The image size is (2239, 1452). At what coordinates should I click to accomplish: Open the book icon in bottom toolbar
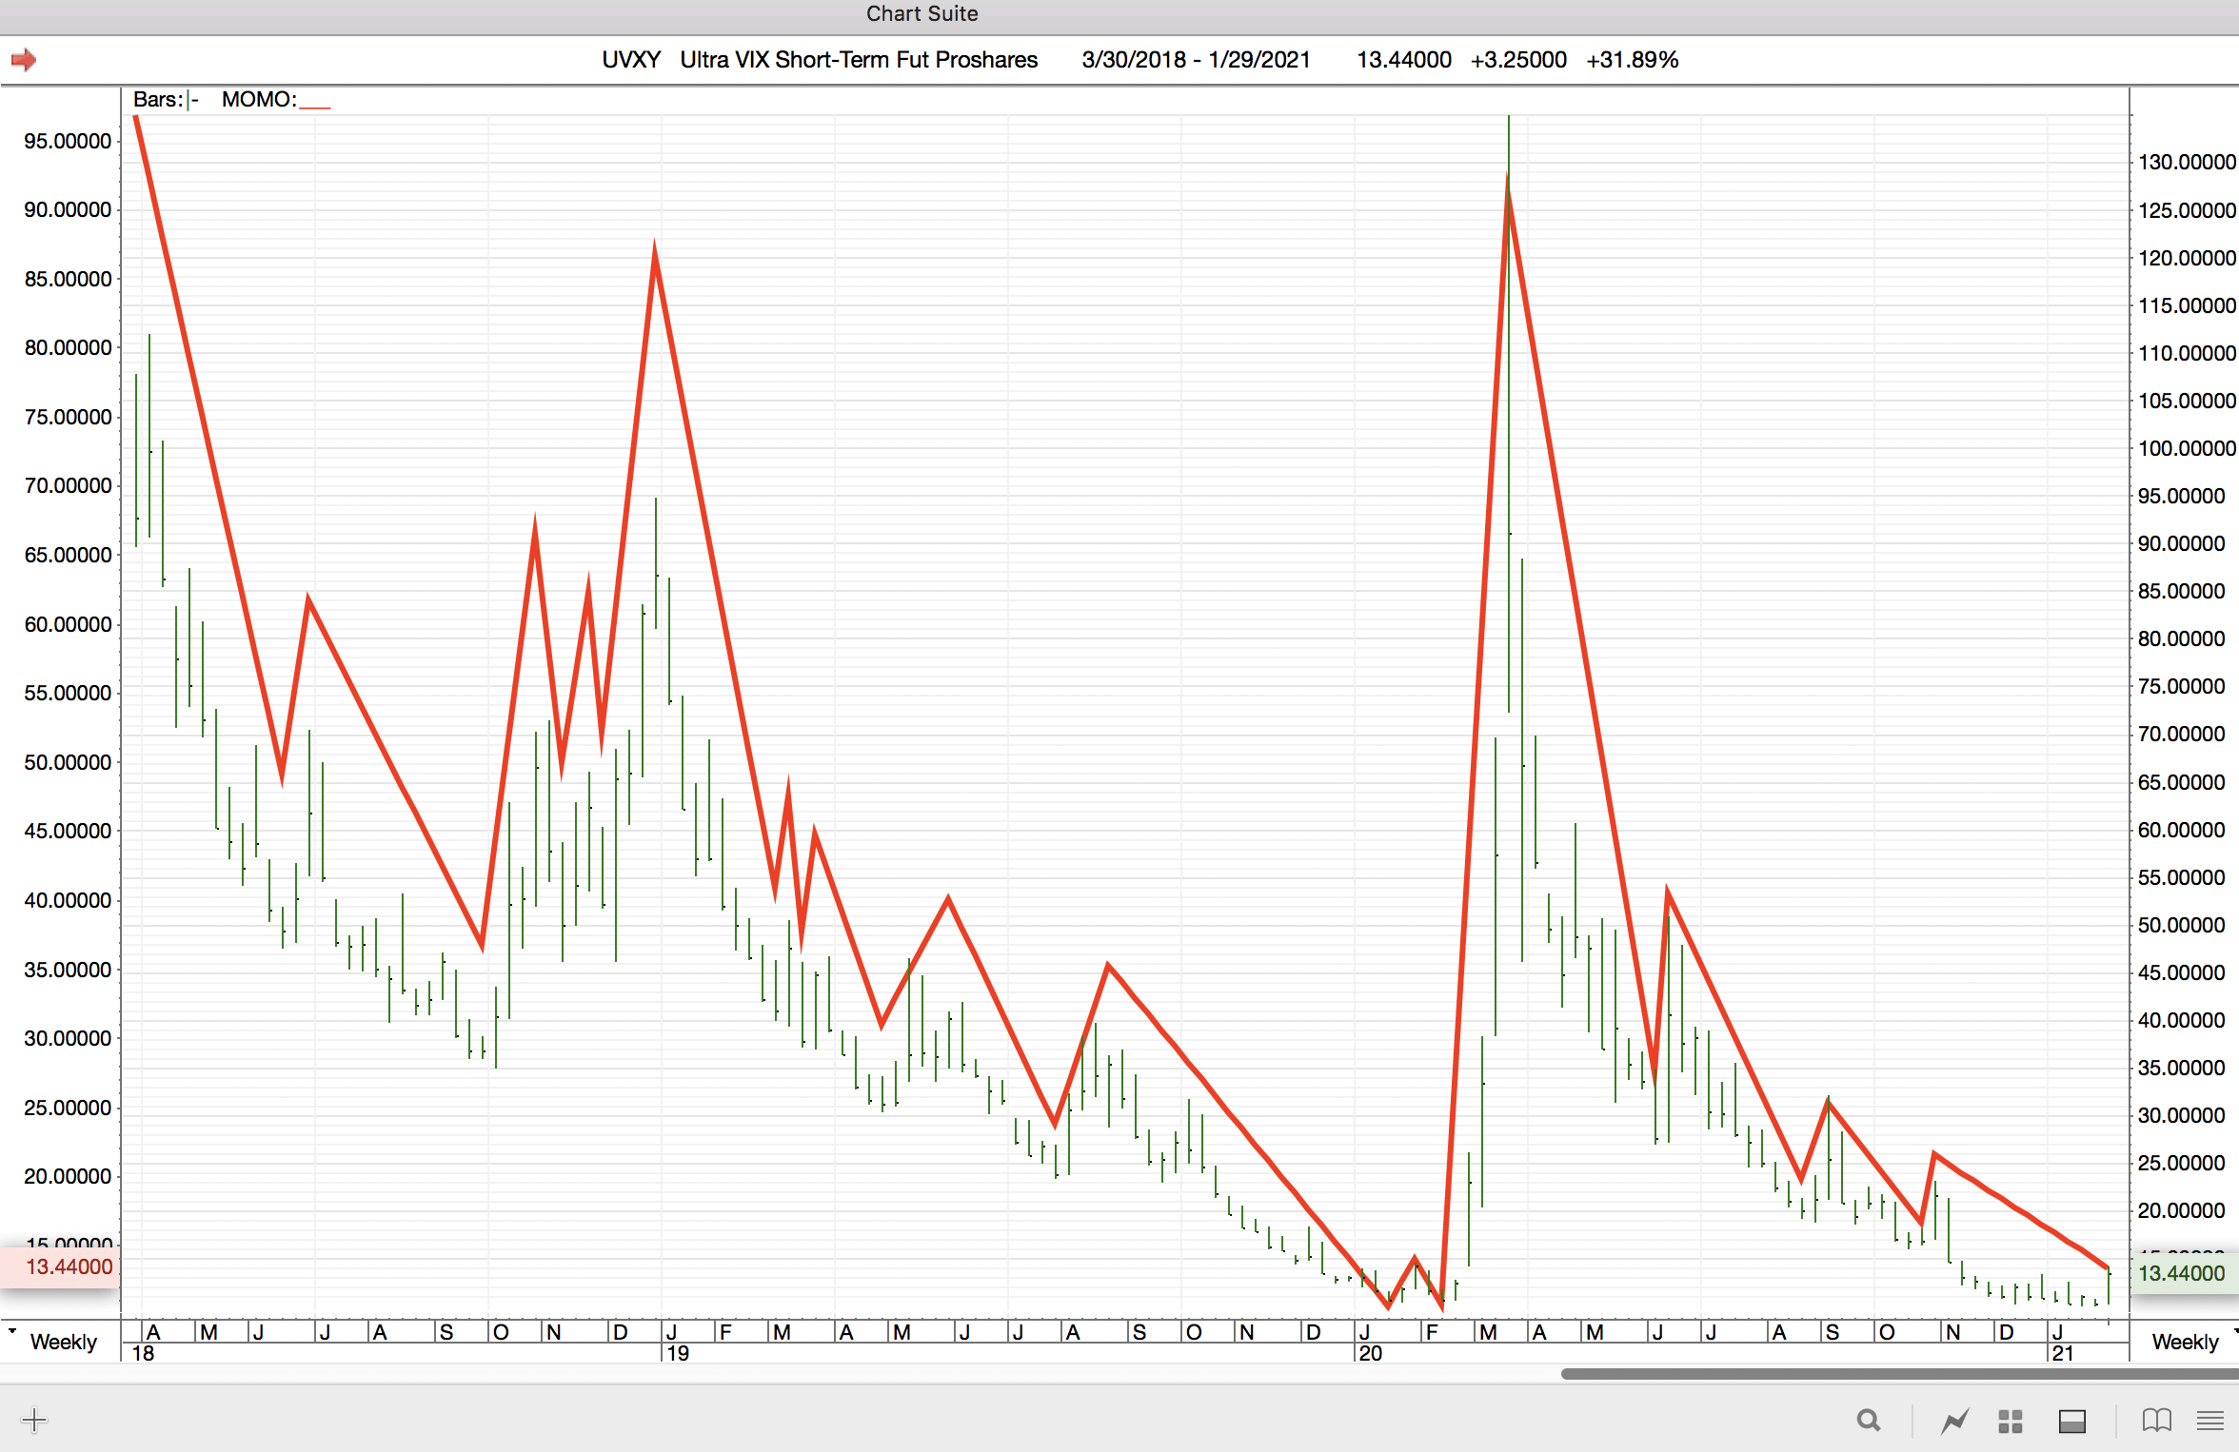pos(2157,1421)
